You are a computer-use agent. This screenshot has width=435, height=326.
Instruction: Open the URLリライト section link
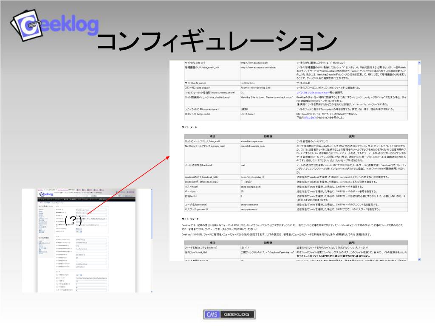tap(310, 118)
